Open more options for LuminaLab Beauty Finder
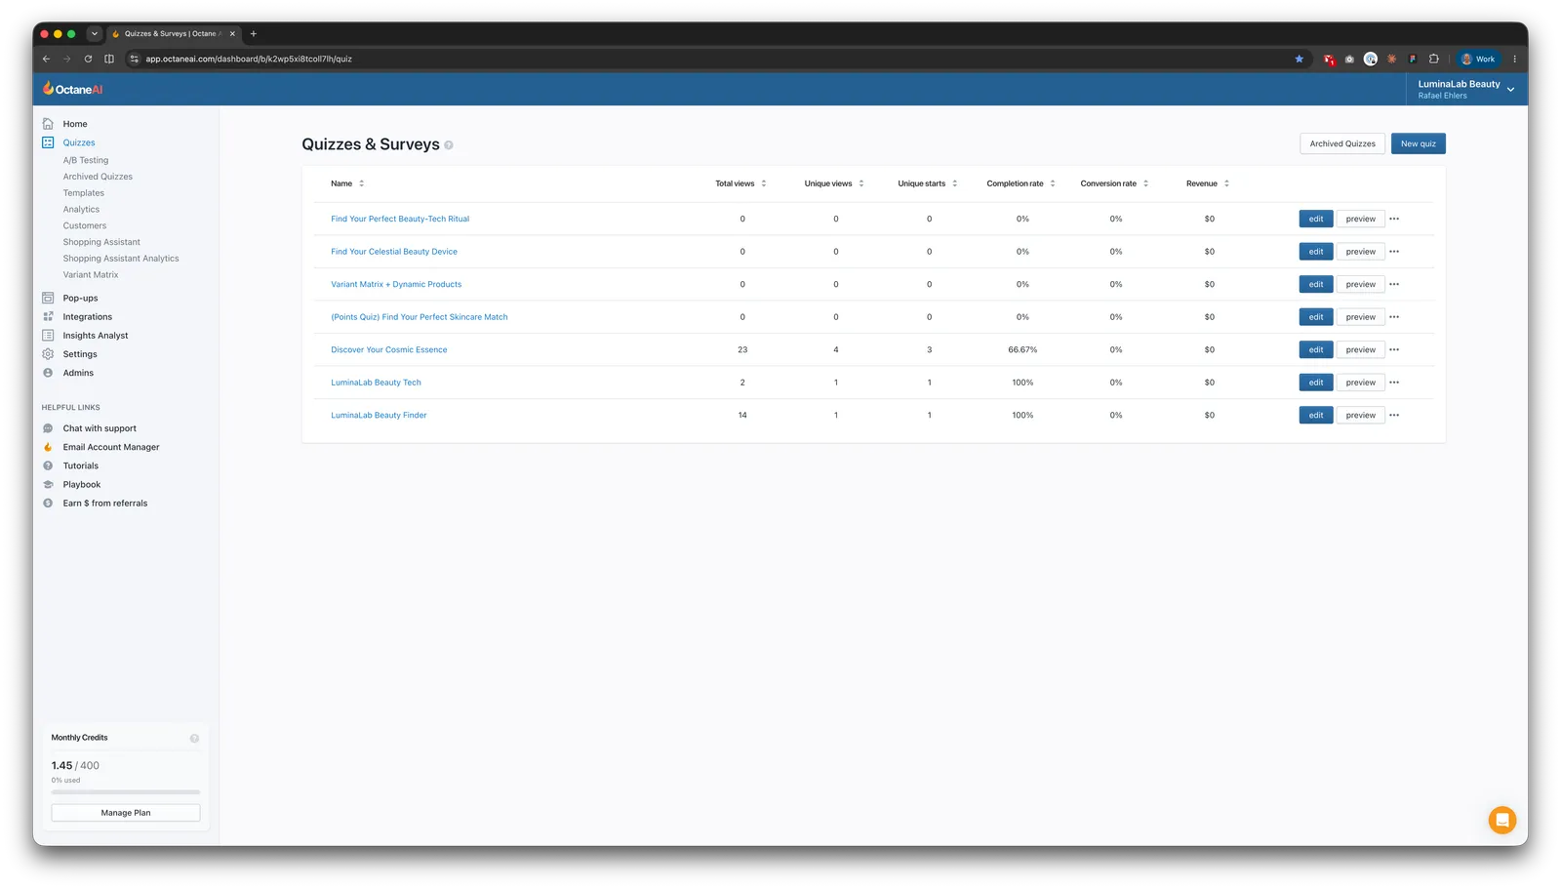This screenshot has height=889, width=1561. [x=1394, y=415]
